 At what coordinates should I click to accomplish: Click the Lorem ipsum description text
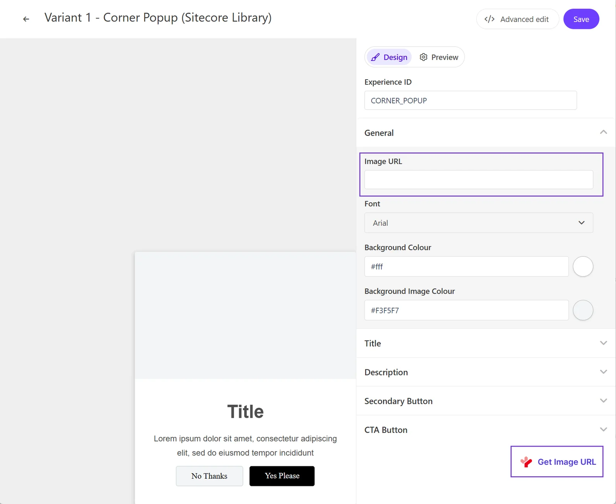245,445
